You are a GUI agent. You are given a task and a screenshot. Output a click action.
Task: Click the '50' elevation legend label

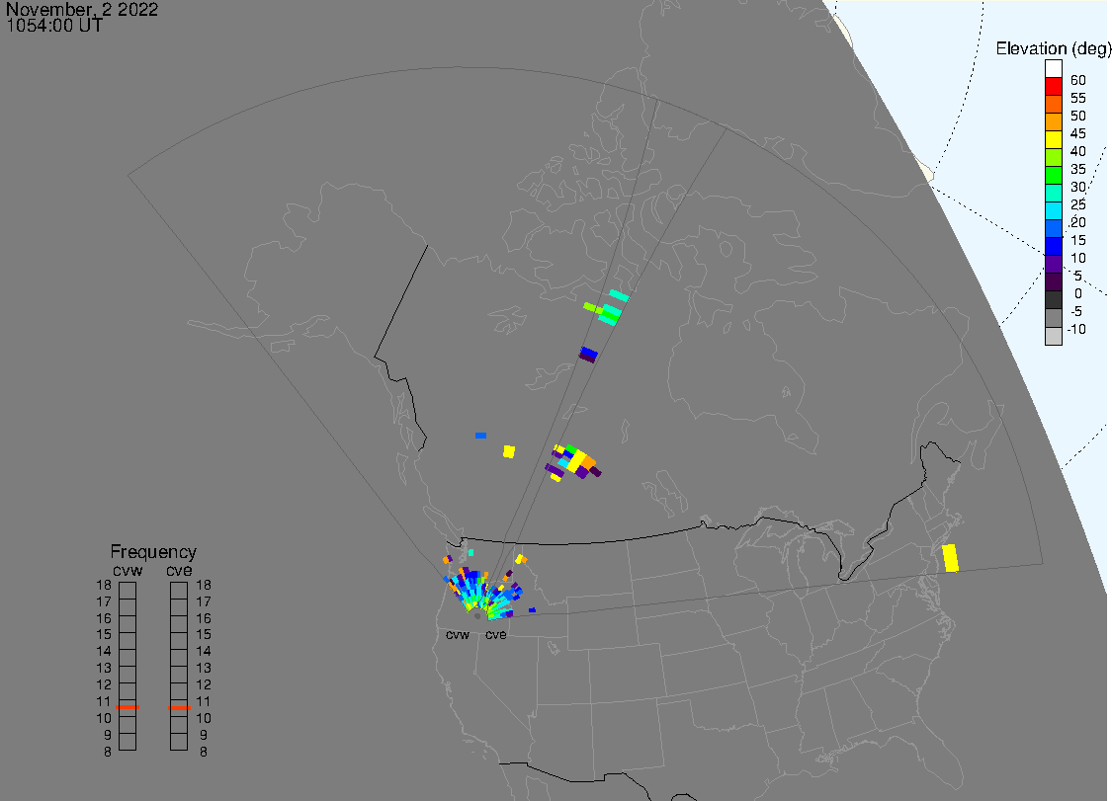click(1078, 116)
